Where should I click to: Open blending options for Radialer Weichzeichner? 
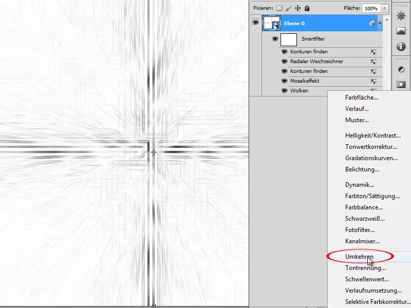(x=373, y=62)
